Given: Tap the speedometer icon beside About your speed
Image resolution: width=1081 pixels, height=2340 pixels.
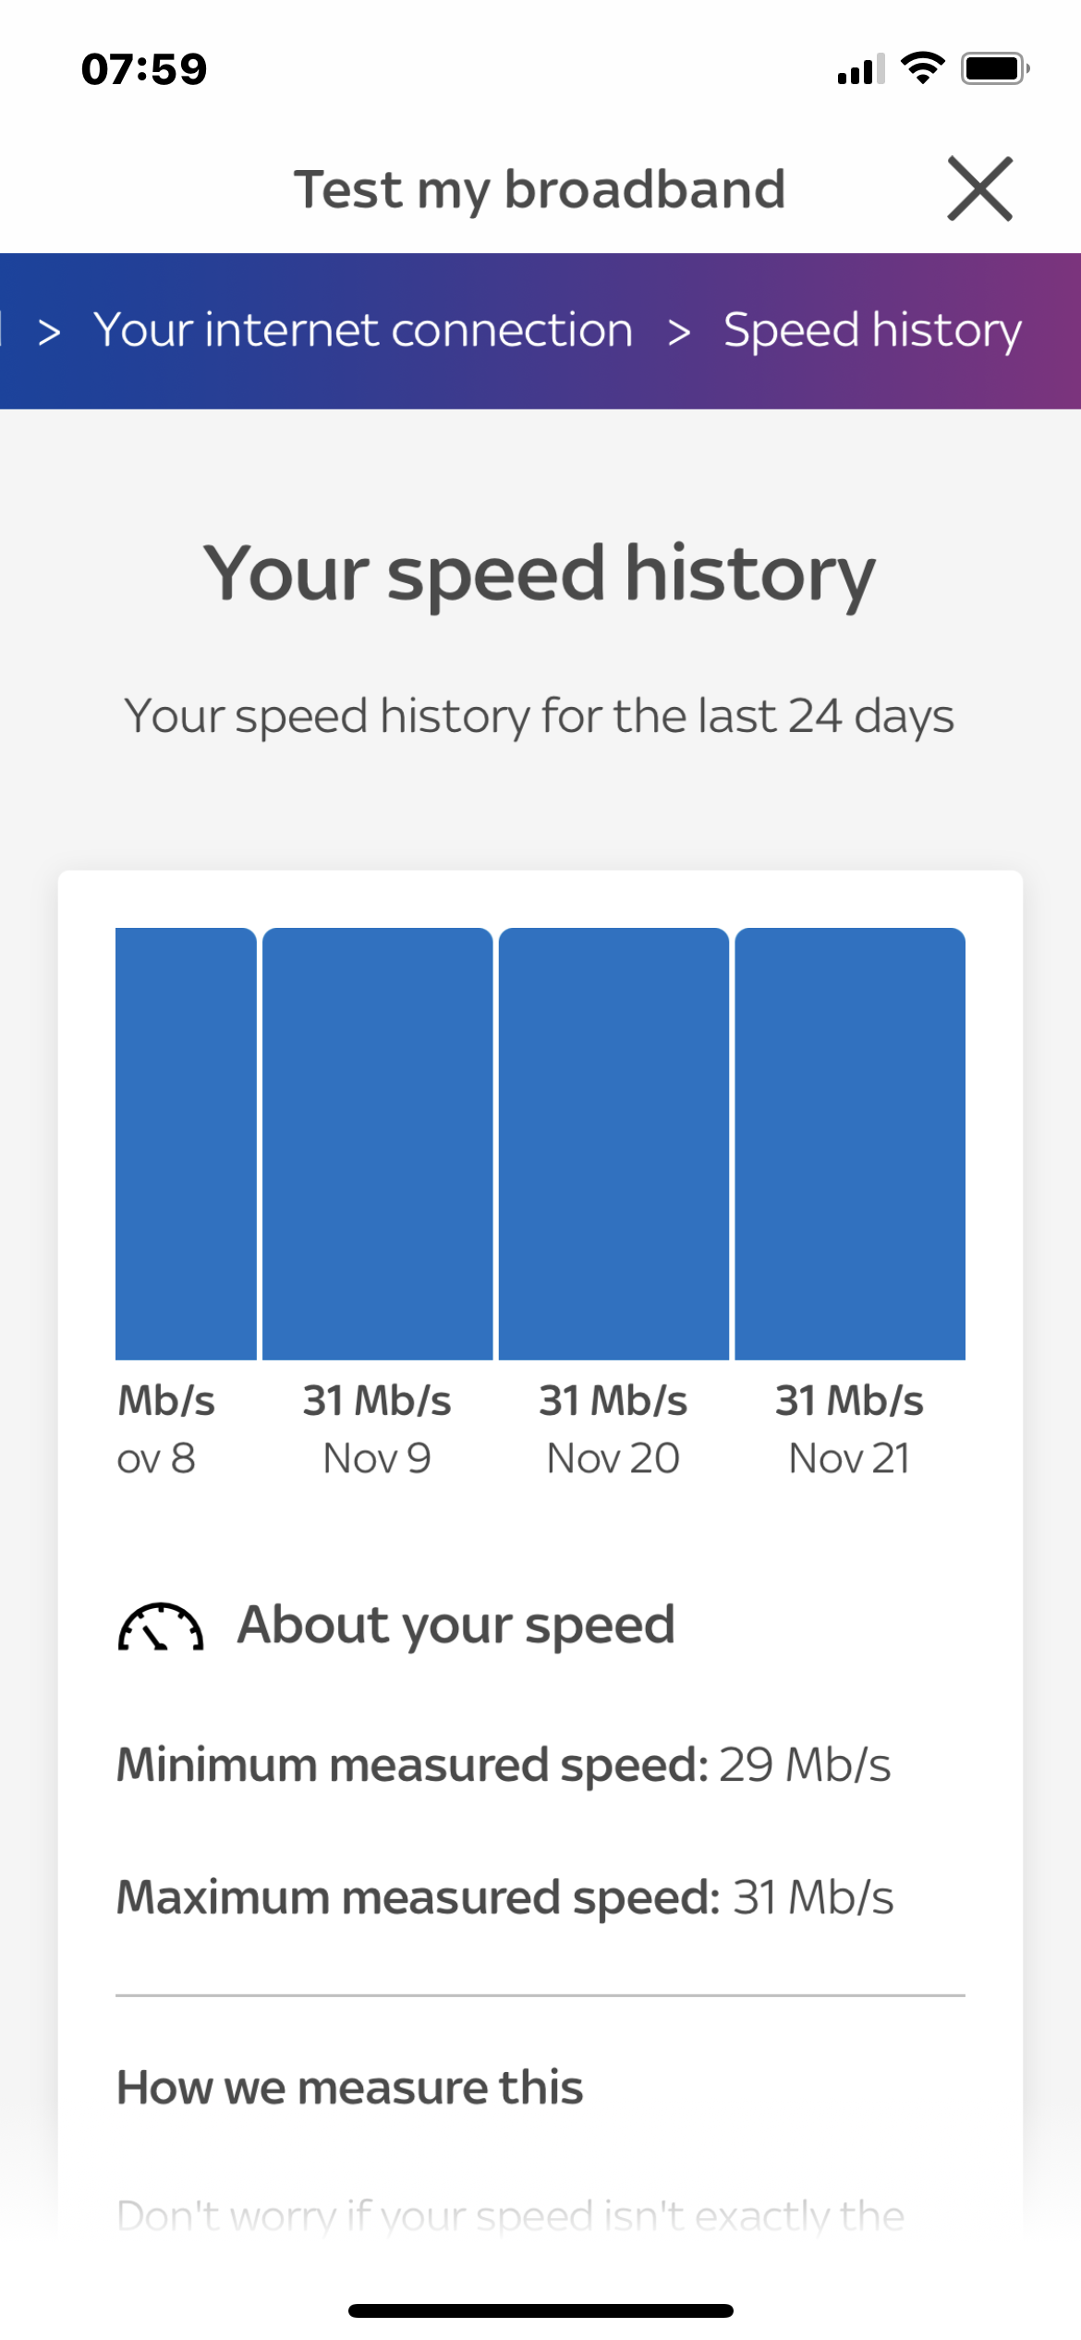Looking at the screenshot, I should 160,1627.
